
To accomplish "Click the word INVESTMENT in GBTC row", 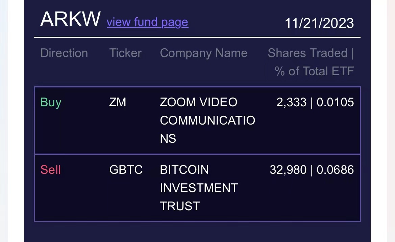I will tap(199, 188).
